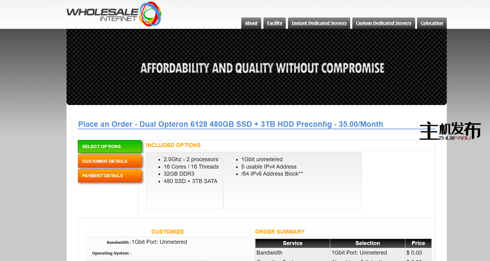
Task: Click the colorful swirl logo emblem
Action: point(150,14)
